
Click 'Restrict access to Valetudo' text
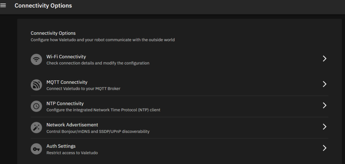pos(72,153)
